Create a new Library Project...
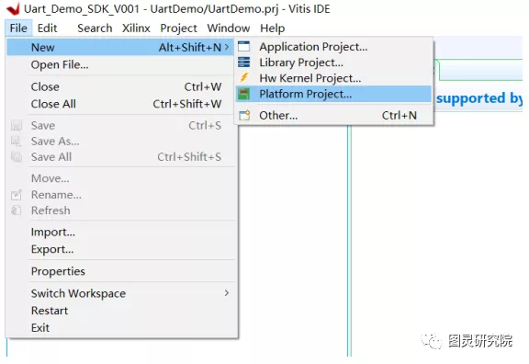The height and width of the screenshot is (364, 529). tap(333, 63)
